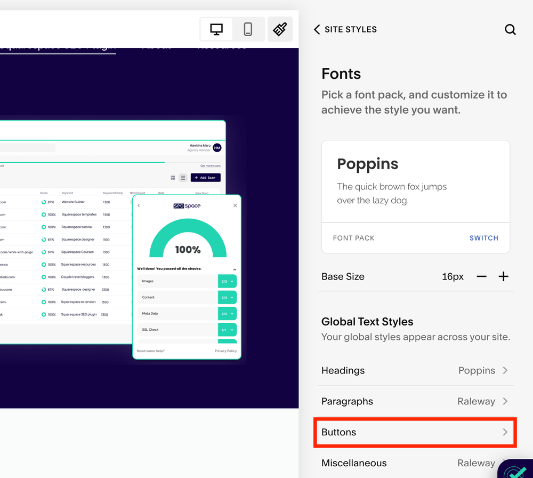Switch to list view icon in dashboard

[x=183, y=178]
